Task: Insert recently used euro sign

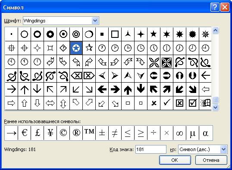Action: pyautogui.click(x=25, y=133)
